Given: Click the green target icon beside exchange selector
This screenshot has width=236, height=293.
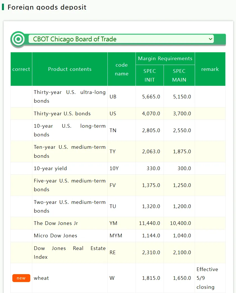Looking at the screenshot, I should click(x=18, y=39).
